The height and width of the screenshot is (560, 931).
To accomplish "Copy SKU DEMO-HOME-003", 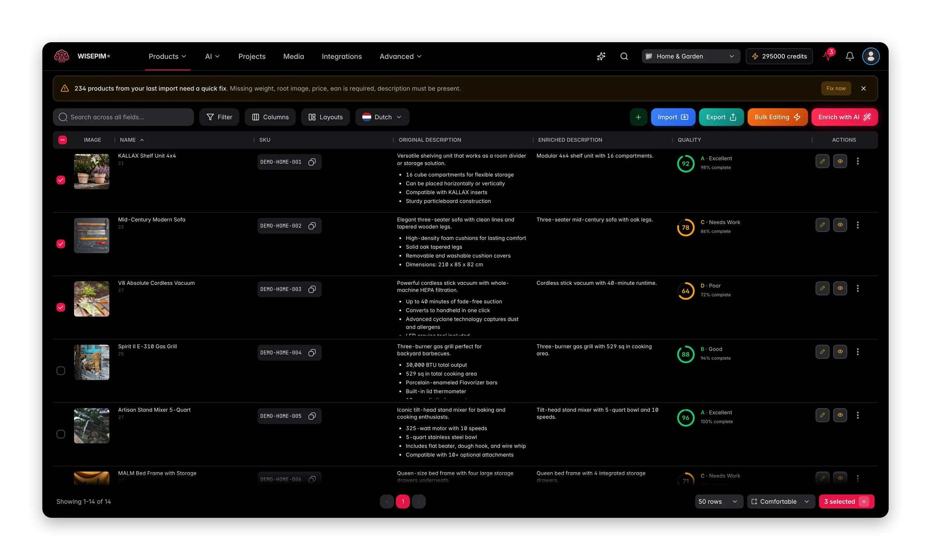I will click(312, 289).
